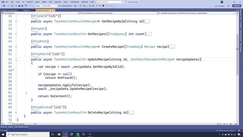Screen dimensions: 243x137
Task: Click Add to Source Control
Action: coord(226,131)
